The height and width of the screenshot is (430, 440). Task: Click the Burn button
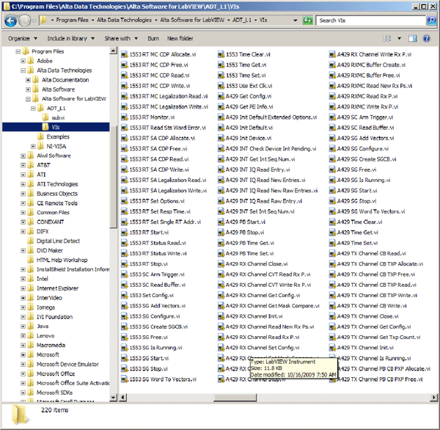pos(153,38)
